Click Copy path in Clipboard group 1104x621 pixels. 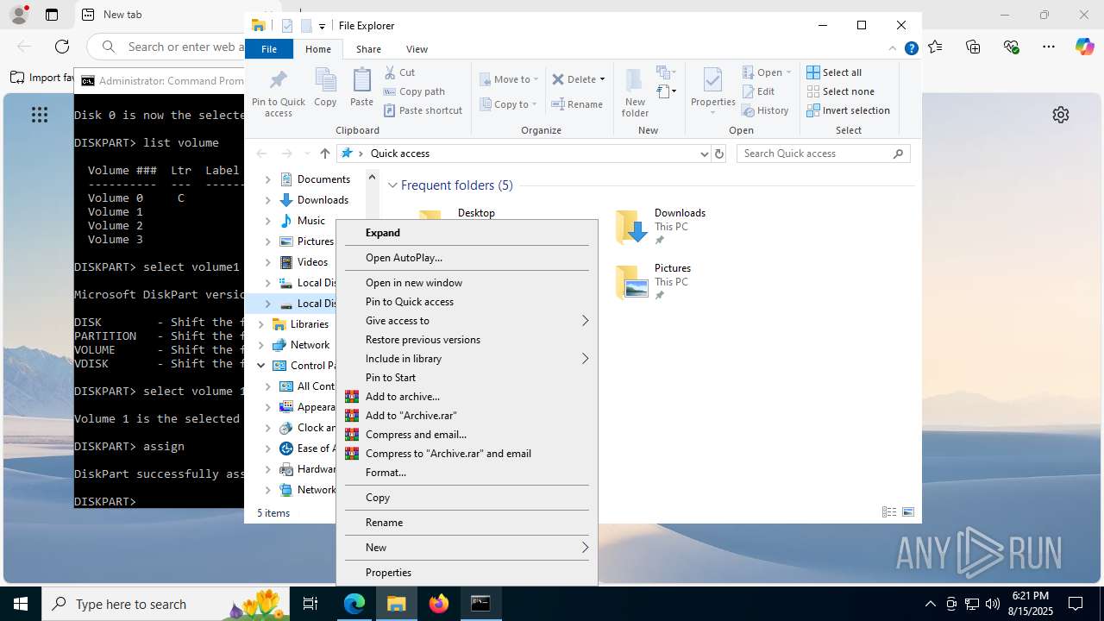(414, 91)
